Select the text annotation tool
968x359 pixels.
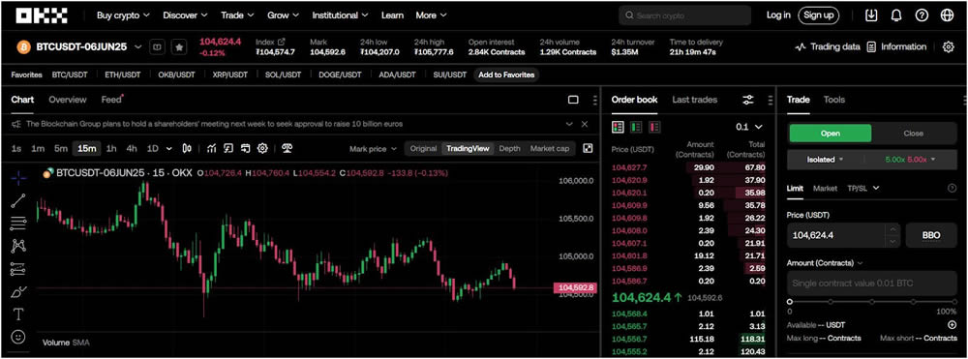point(18,314)
